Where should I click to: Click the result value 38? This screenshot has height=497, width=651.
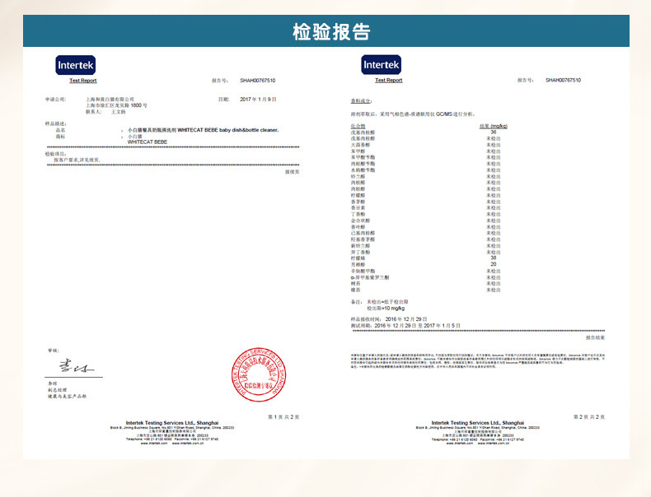pyautogui.click(x=494, y=258)
